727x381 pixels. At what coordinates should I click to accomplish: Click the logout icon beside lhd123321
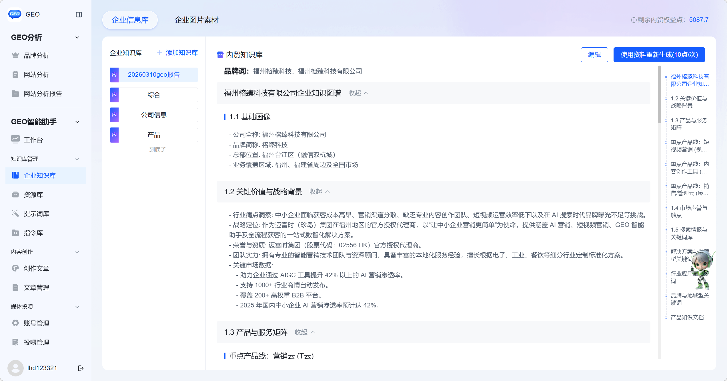[81, 368]
